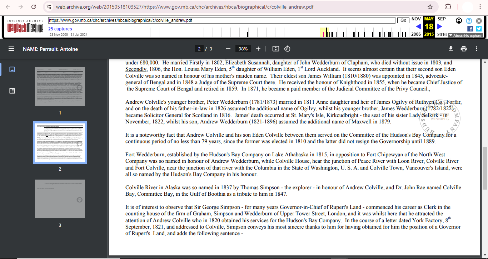Download the PDF file
The image size is (488, 259).
pyautogui.click(x=451, y=49)
